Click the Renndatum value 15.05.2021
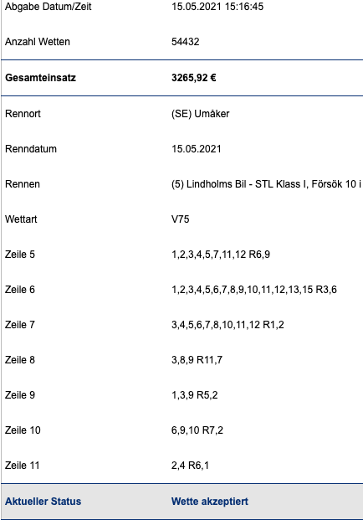The height and width of the screenshot is (520, 363). click(x=196, y=148)
